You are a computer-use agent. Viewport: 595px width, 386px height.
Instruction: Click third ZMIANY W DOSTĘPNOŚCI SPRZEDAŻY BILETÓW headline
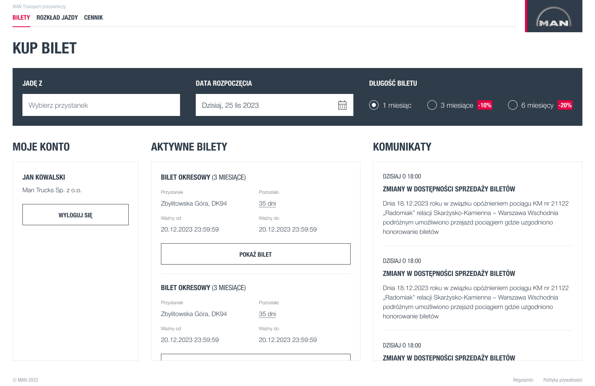(x=449, y=358)
